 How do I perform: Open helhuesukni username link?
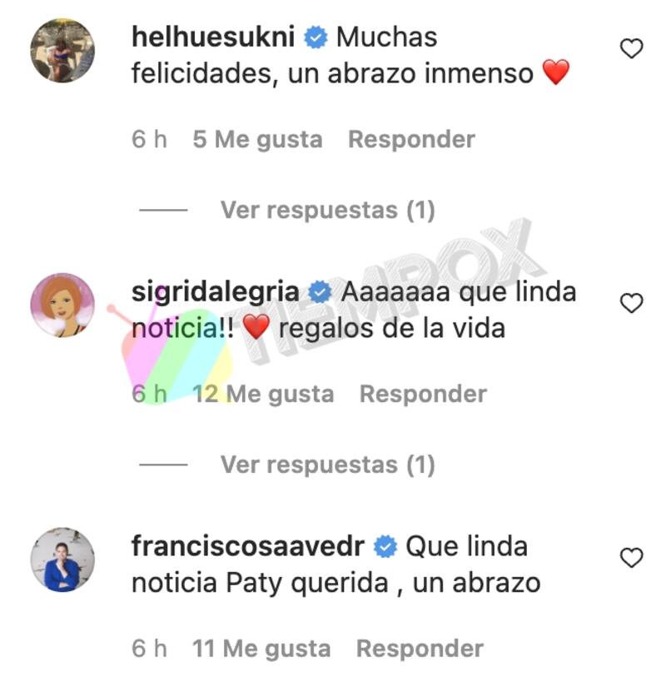[213, 37]
